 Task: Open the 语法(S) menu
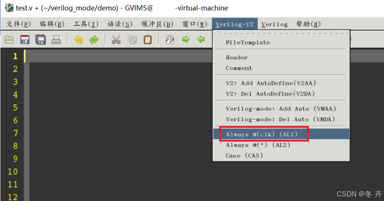click(x=120, y=24)
